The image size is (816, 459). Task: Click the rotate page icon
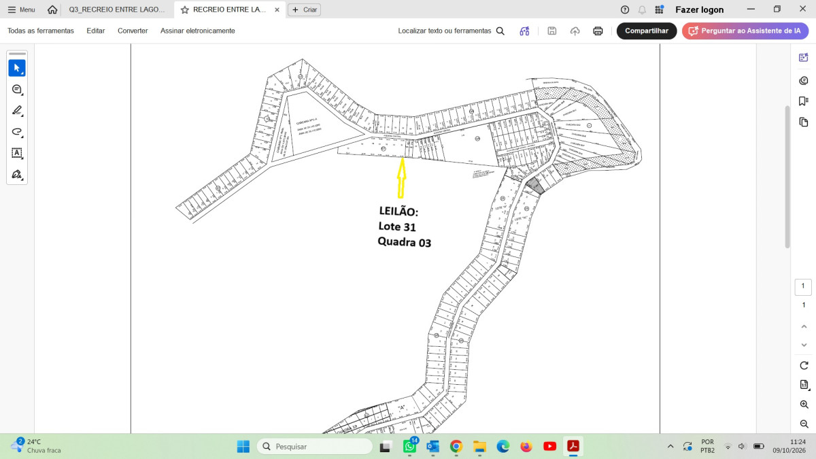[804, 365]
